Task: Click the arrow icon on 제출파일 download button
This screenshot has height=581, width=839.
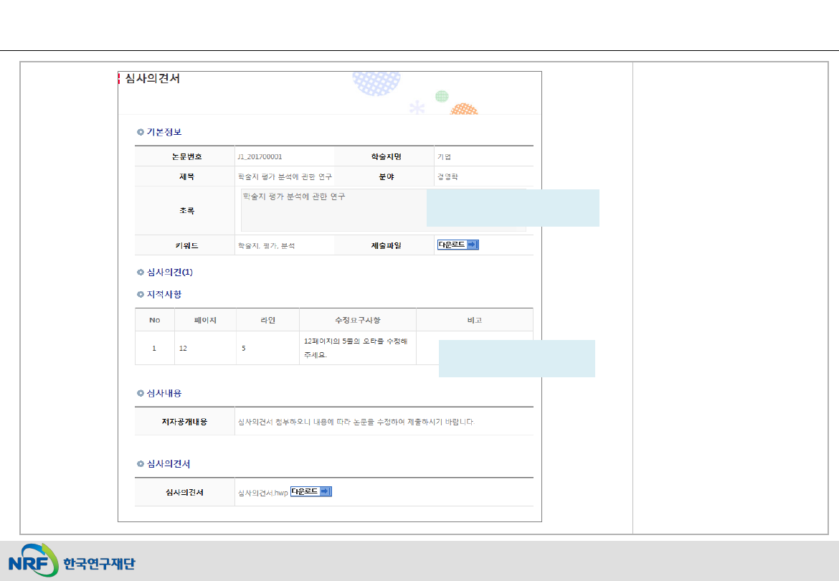Action: coord(472,245)
